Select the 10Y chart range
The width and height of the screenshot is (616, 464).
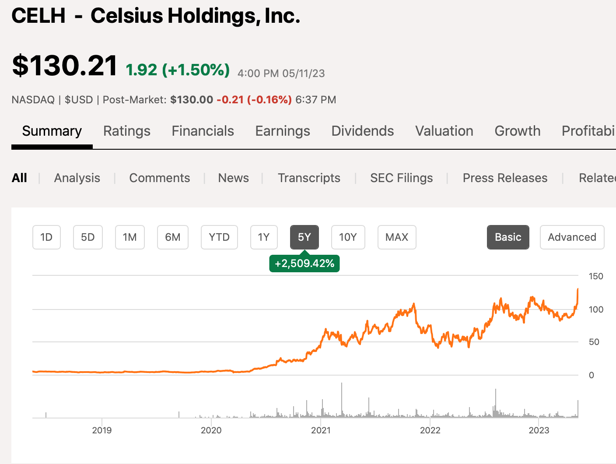[x=348, y=237]
